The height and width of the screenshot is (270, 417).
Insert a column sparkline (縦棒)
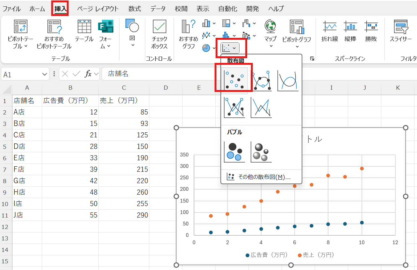pyautogui.click(x=350, y=30)
